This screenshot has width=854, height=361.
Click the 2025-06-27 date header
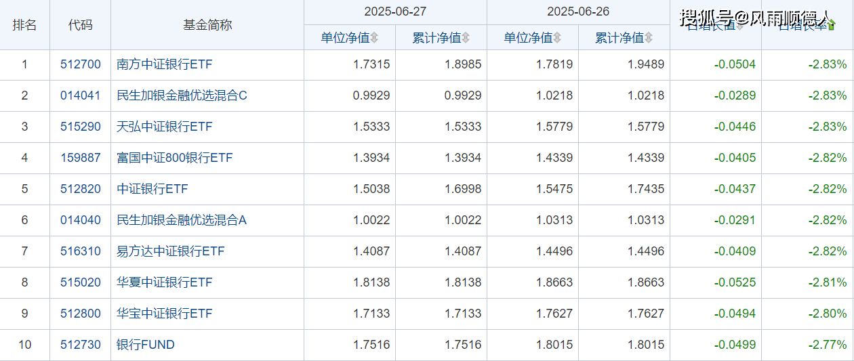tap(395, 12)
